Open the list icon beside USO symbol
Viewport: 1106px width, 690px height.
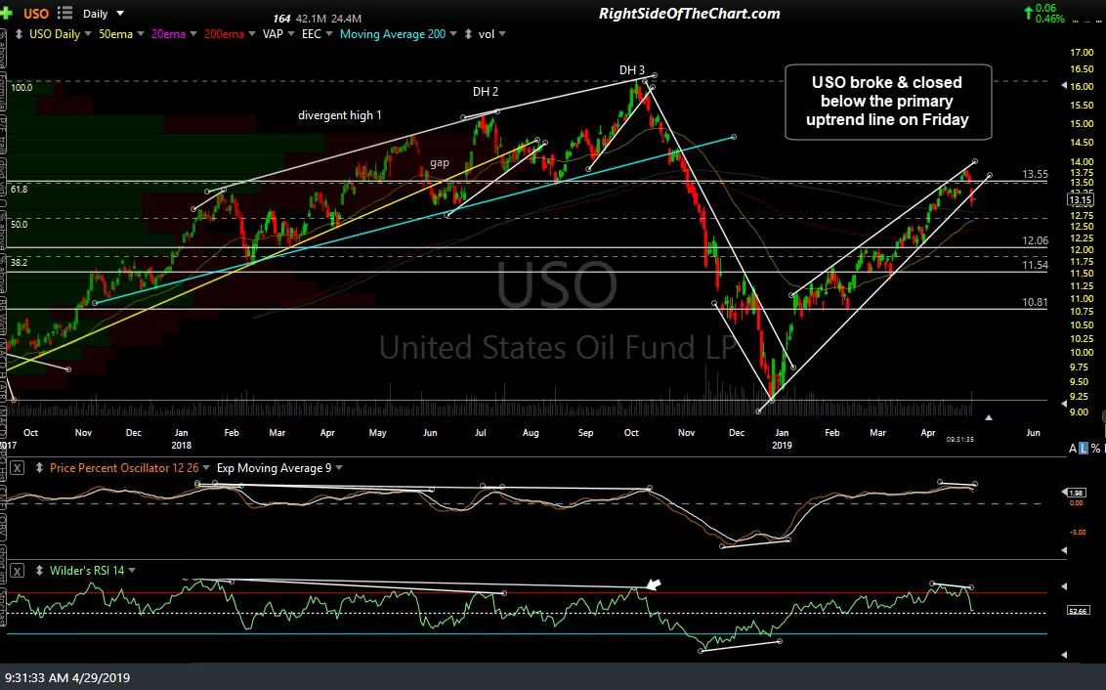point(64,13)
